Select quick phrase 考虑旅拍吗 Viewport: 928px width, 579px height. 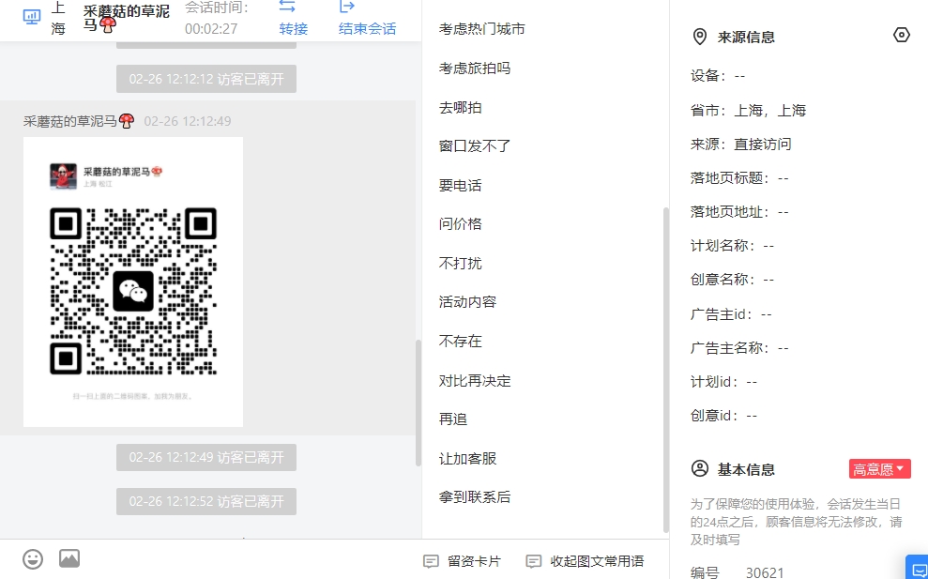pos(475,69)
